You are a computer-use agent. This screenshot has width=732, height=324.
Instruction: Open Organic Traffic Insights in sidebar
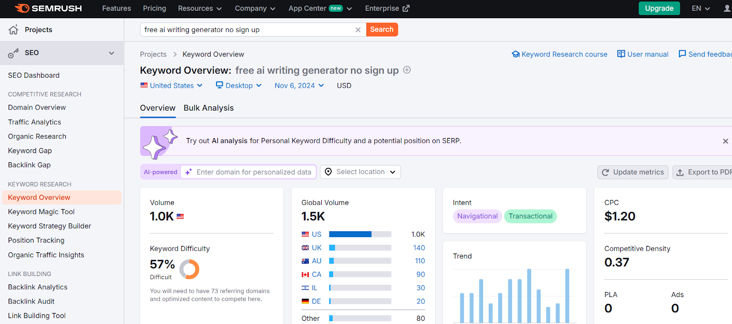click(x=46, y=255)
